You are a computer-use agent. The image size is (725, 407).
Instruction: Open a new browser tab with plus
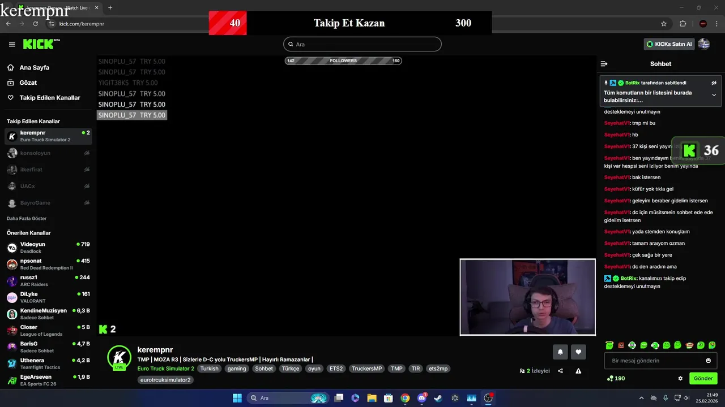110,8
